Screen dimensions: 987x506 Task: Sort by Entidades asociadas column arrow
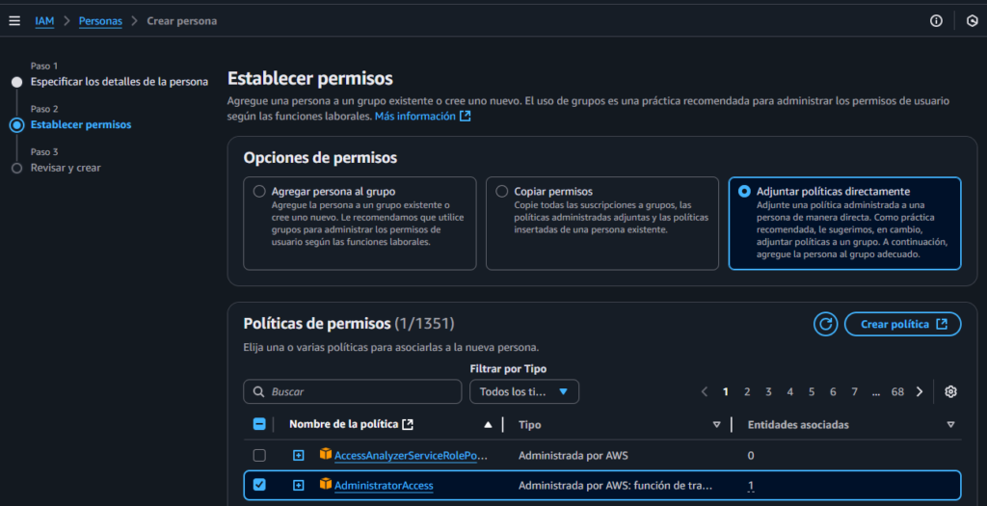[950, 425]
